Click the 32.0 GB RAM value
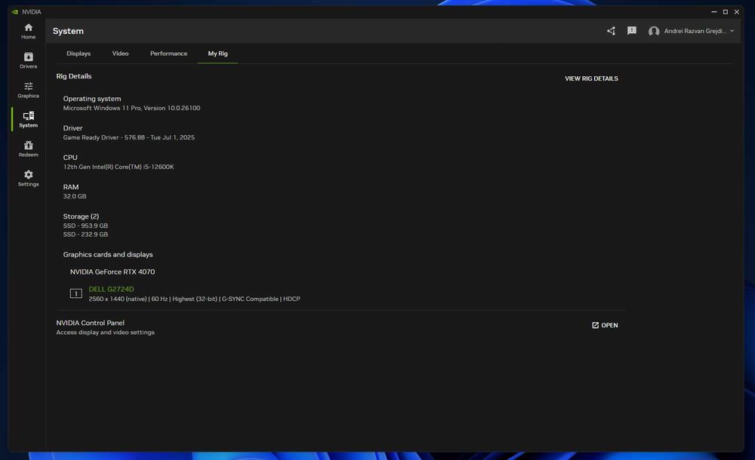The image size is (755, 460). [x=75, y=196]
